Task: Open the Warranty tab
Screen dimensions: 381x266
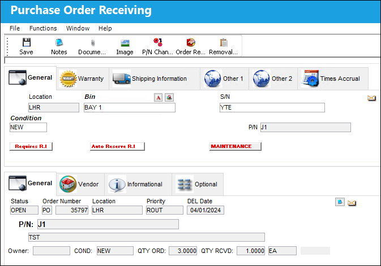Action: (83, 79)
